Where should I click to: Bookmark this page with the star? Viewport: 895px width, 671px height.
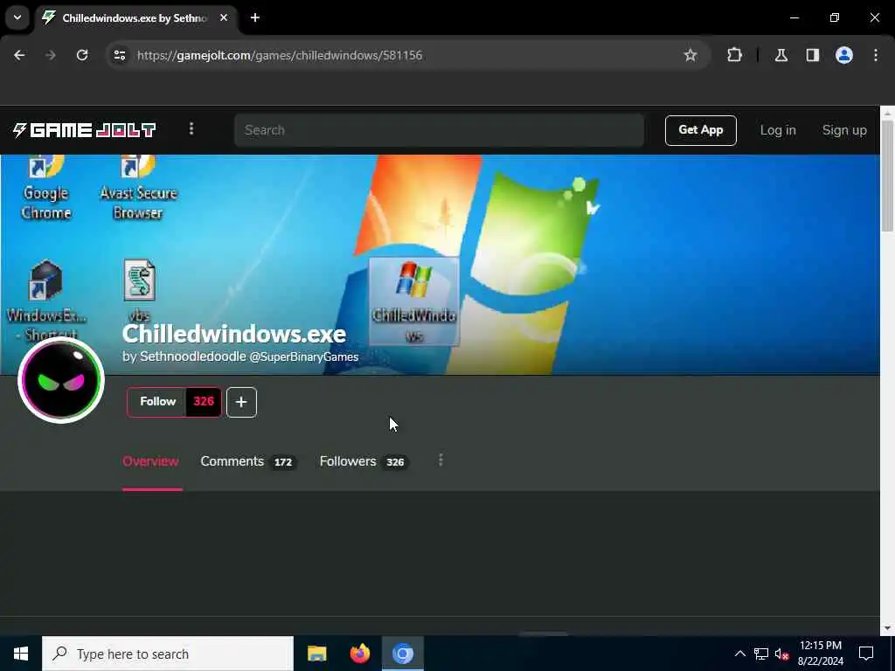coord(690,55)
